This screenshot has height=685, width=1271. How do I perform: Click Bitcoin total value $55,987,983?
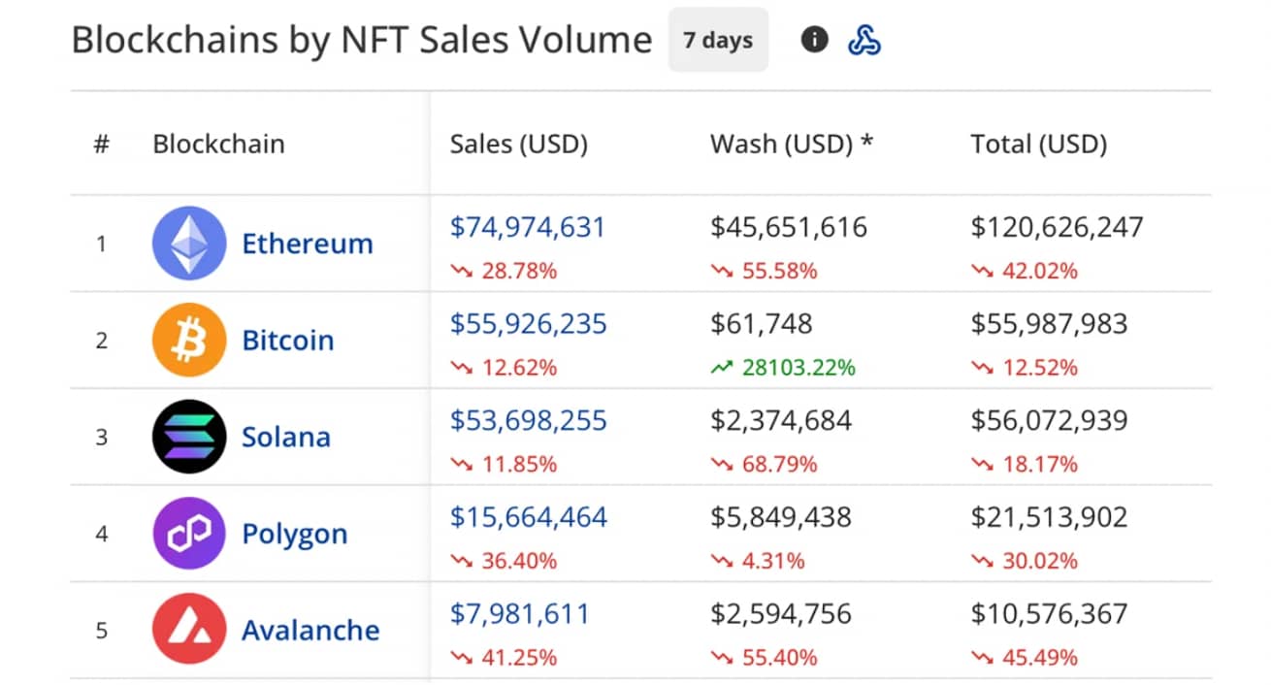coord(1050,324)
